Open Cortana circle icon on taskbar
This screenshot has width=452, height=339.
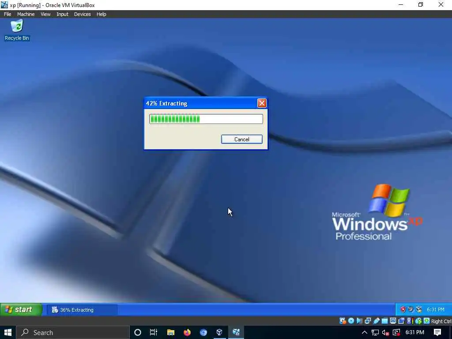tap(138, 332)
